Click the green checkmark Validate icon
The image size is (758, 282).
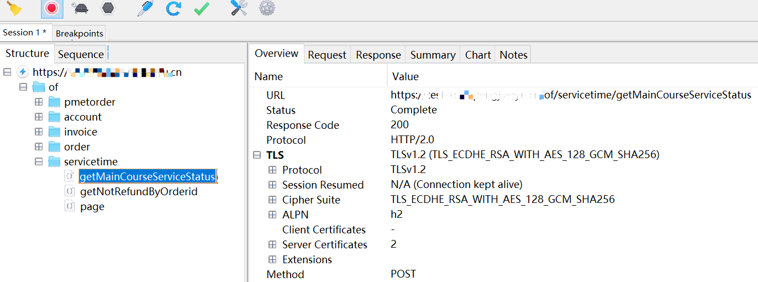click(202, 8)
